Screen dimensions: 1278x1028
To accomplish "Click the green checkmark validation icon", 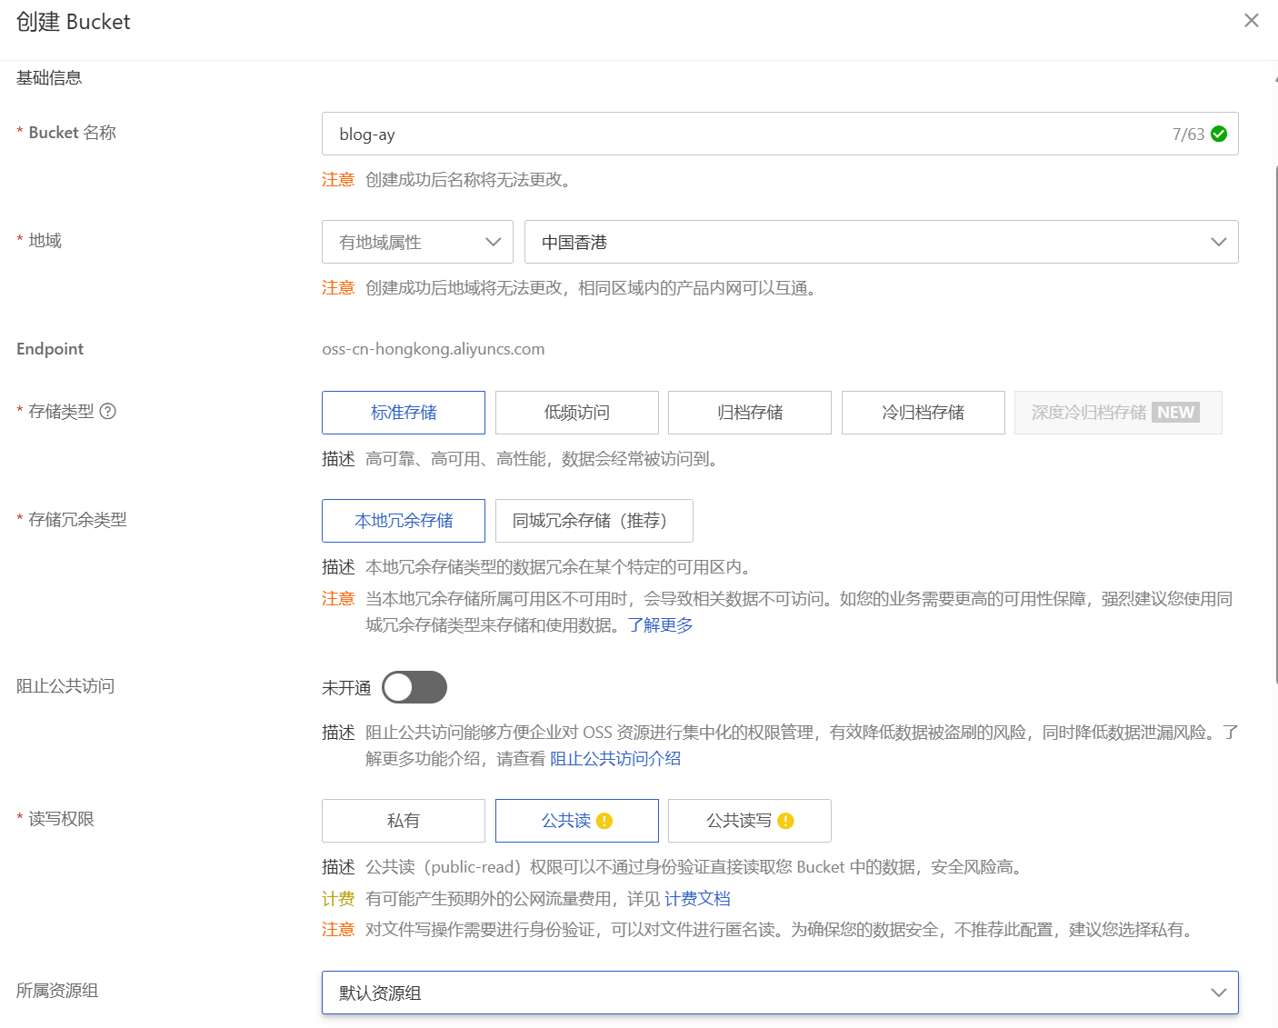I will pos(1219,134).
